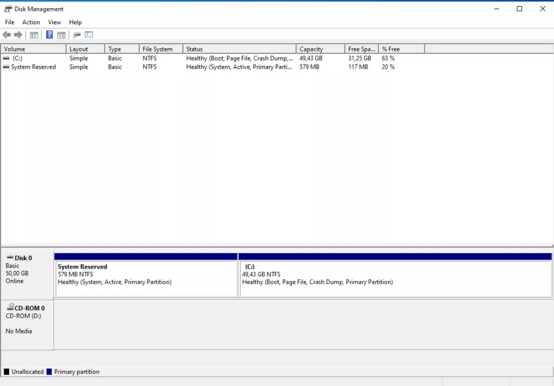Click the Show/Hide Console Tree toolbar icon
This screenshot has height=386, width=554.
[34, 35]
